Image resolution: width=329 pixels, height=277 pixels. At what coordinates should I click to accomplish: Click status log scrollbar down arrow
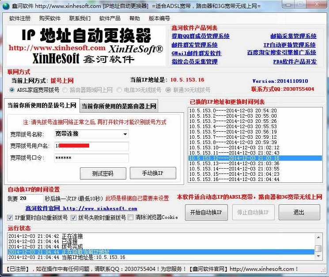click(x=318, y=256)
